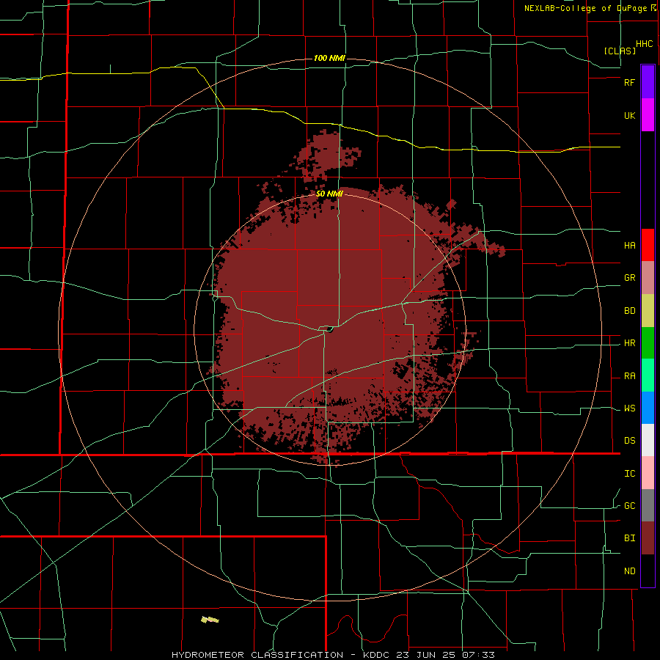Viewport: 660px width, 660px height.
Task: Click the radar site marker at map center
Action: 329,329
